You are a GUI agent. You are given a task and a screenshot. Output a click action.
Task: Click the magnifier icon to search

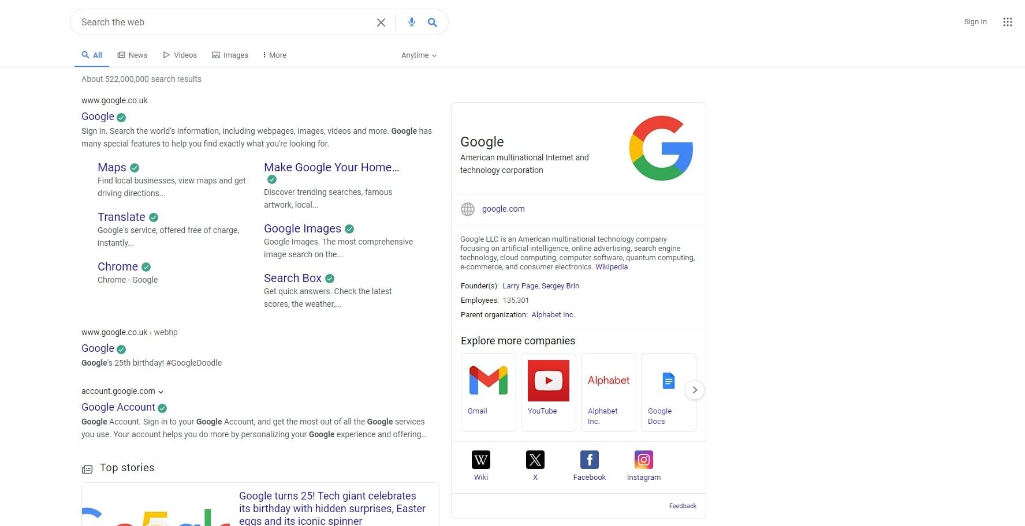432,22
